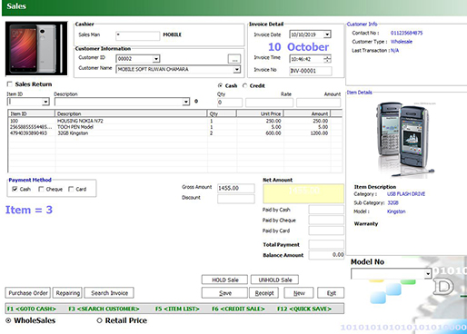Click the Rate input field
The height and width of the screenshot is (334, 467).
[269, 103]
